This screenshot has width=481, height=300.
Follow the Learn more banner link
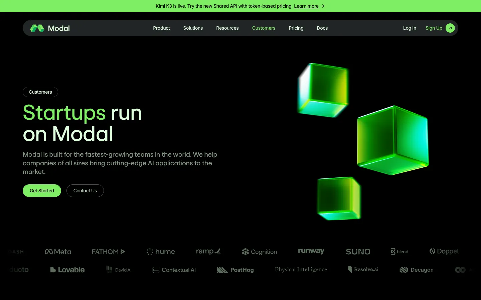(306, 6)
